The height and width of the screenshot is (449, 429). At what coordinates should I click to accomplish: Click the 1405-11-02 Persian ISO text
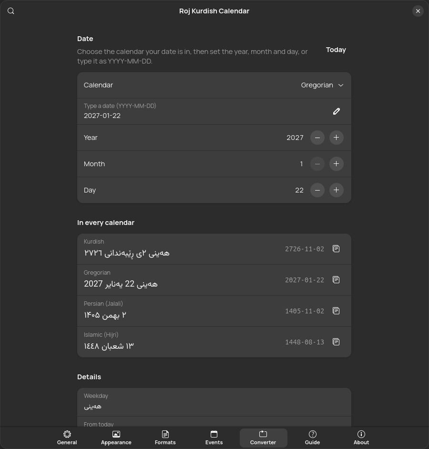305,311
